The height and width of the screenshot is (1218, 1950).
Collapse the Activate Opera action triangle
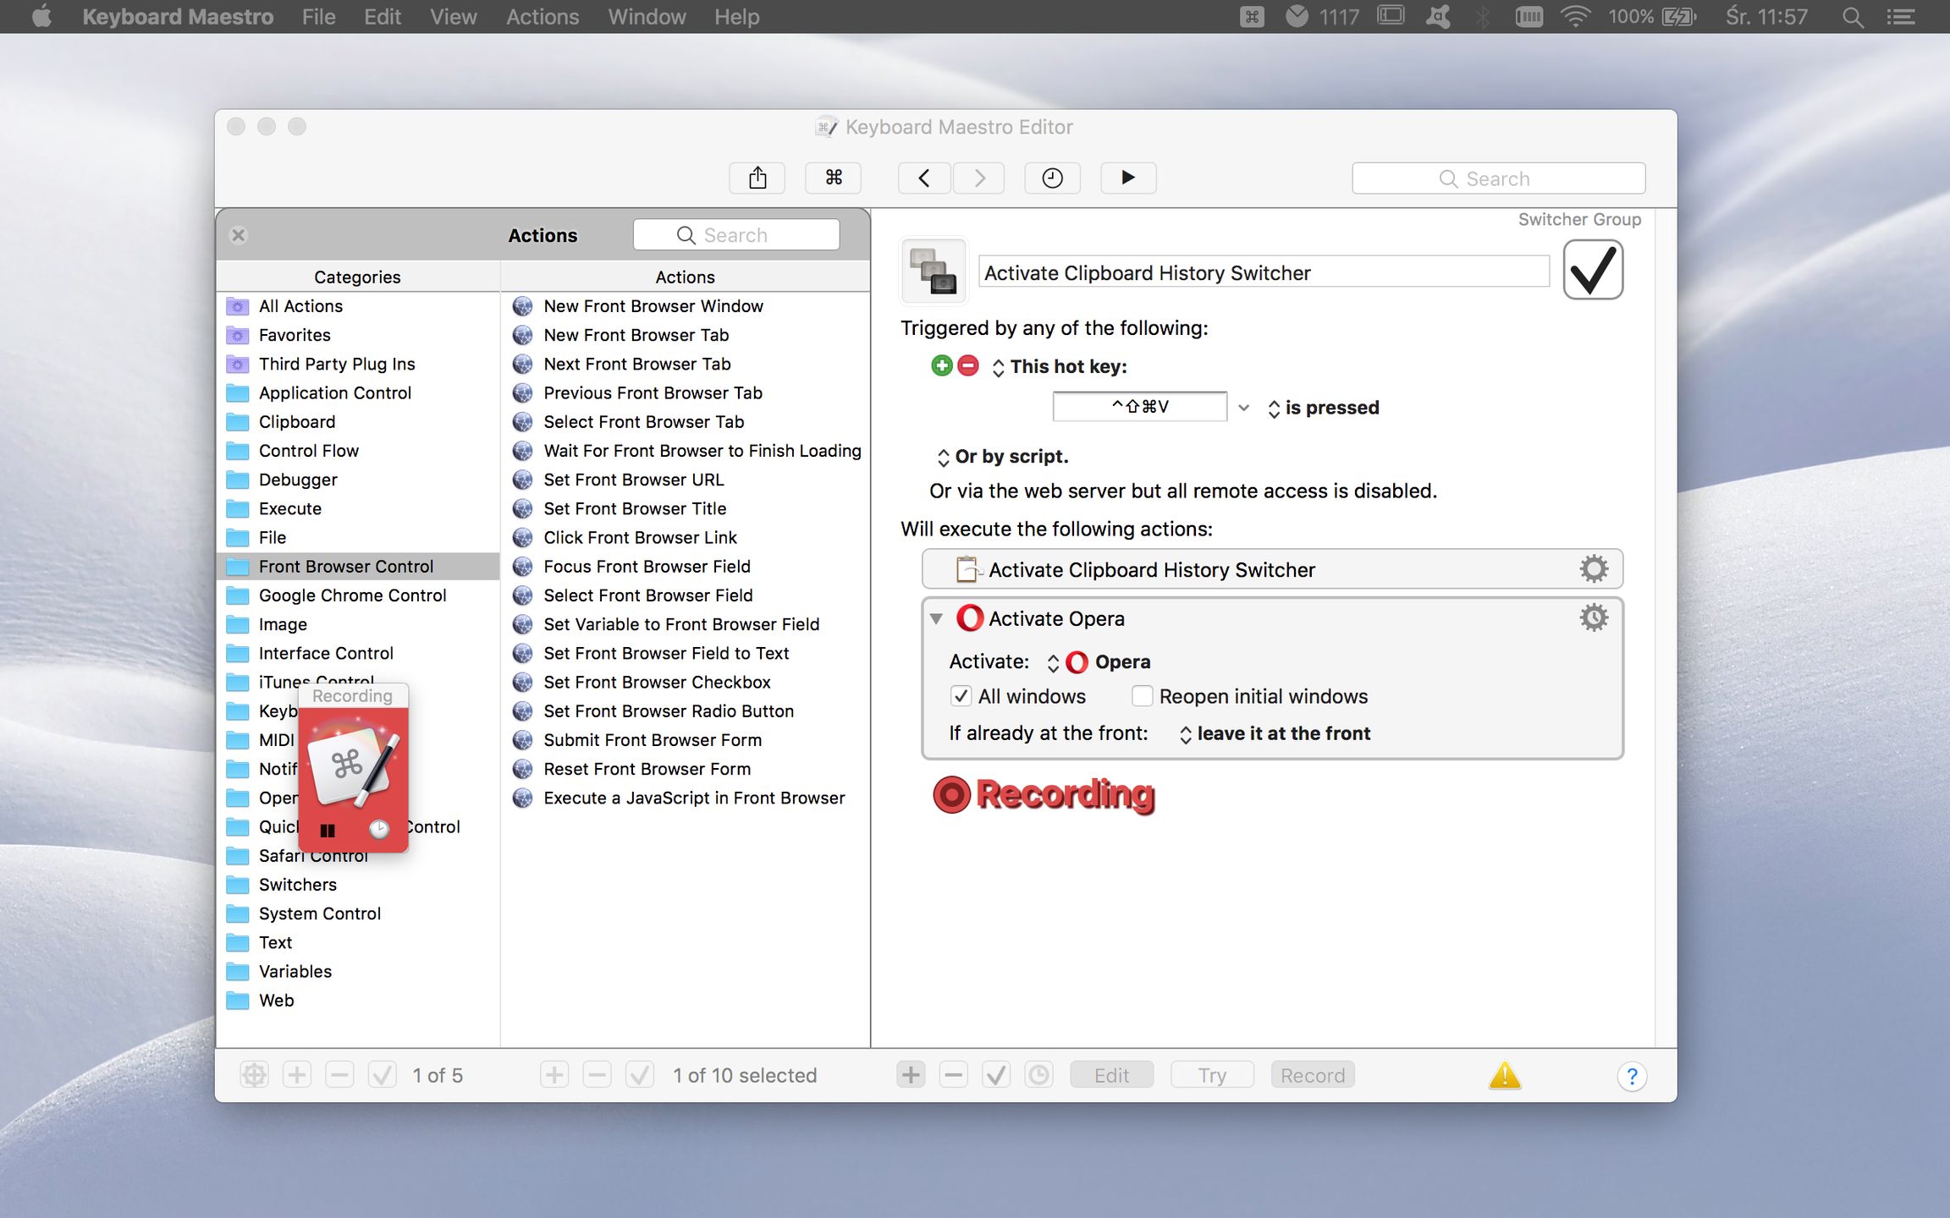[x=936, y=618]
